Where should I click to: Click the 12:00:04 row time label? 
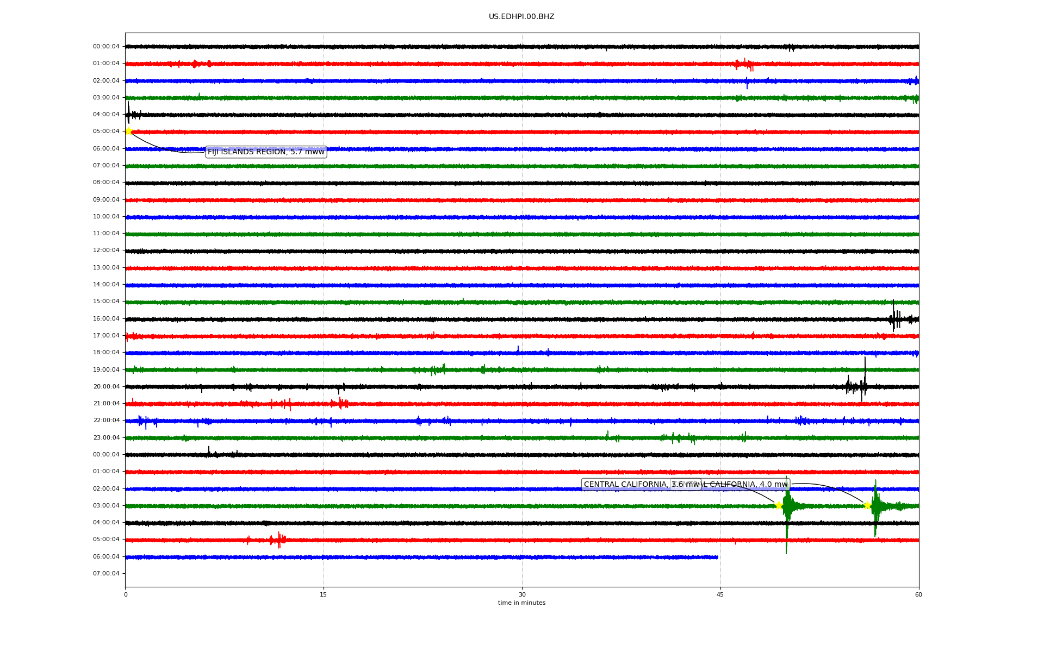[x=106, y=250]
